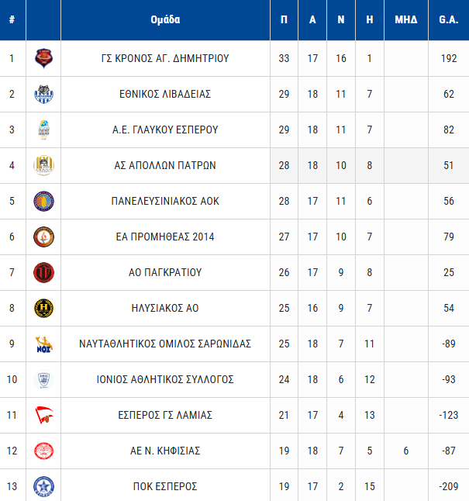Click the Ομάδα column header
The width and height of the screenshot is (469, 501).
165,19
